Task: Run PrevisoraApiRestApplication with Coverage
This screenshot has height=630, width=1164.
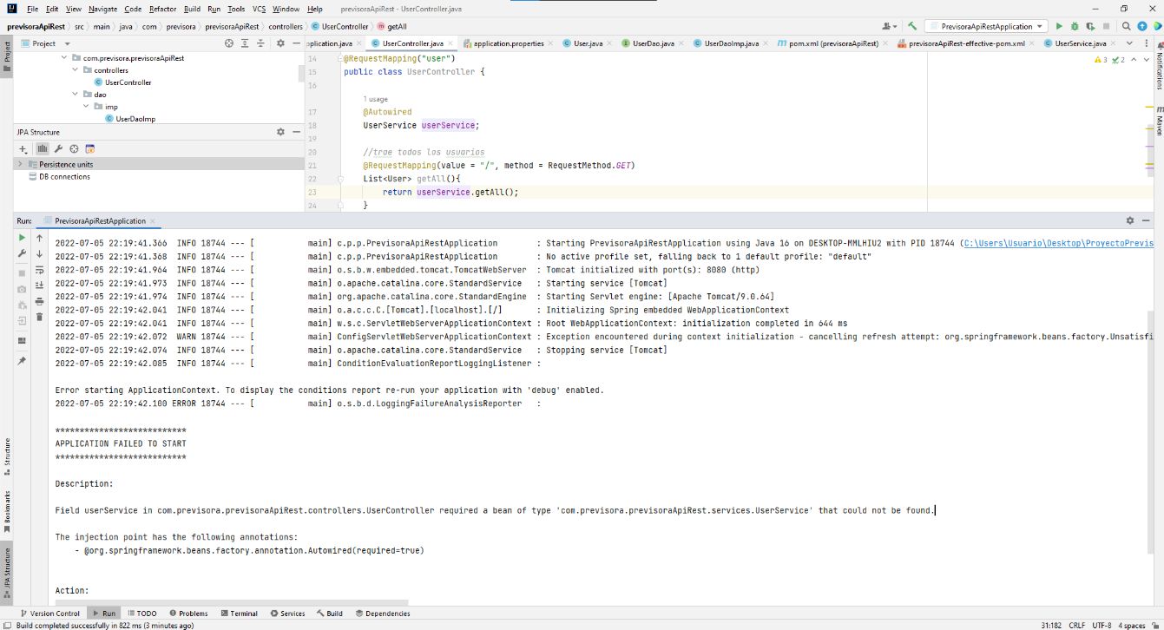Action: 1089,26
